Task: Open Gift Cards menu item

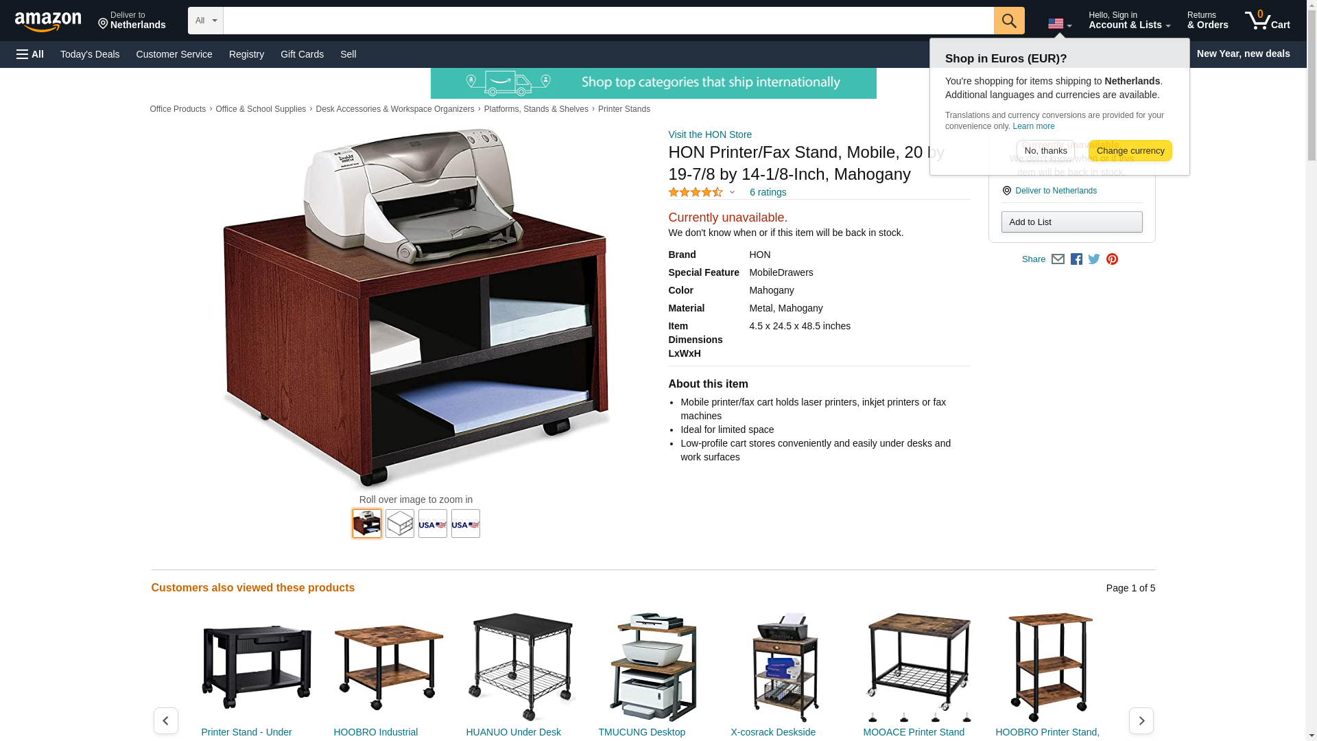Action: pos(302,54)
